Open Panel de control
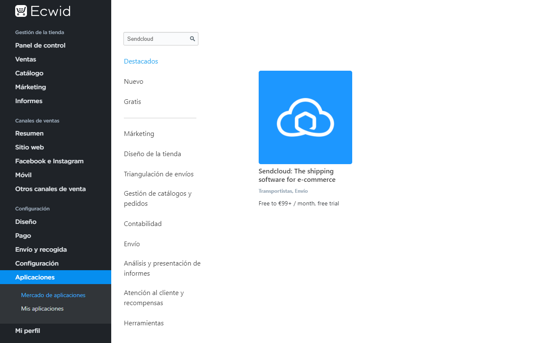546x343 pixels. tap(40, 45)
